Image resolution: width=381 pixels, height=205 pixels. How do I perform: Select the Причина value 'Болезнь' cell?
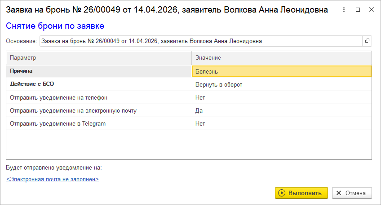tap(281, 71)
